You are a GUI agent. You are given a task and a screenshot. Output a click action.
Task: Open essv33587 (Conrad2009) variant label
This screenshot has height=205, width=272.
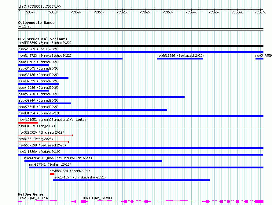[x=39, y=62]
